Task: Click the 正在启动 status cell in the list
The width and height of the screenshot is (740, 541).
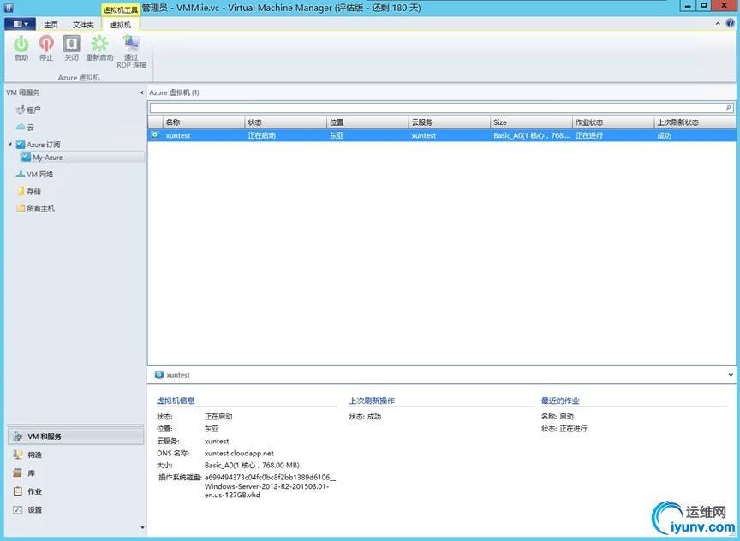Action: [261, 135]
